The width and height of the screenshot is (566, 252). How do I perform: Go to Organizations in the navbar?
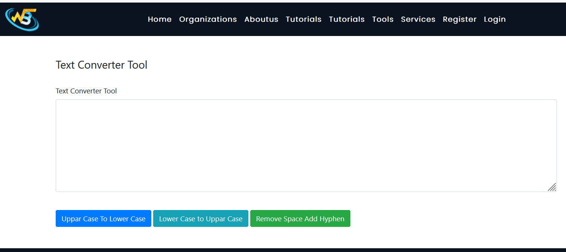click(208, 19)
